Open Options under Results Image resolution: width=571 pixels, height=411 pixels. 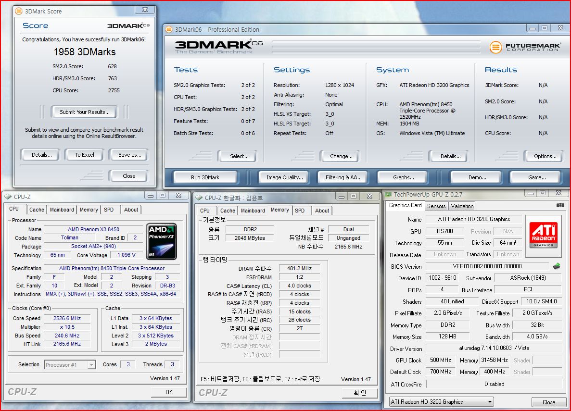pyautogui.click(x=545, y=156)
